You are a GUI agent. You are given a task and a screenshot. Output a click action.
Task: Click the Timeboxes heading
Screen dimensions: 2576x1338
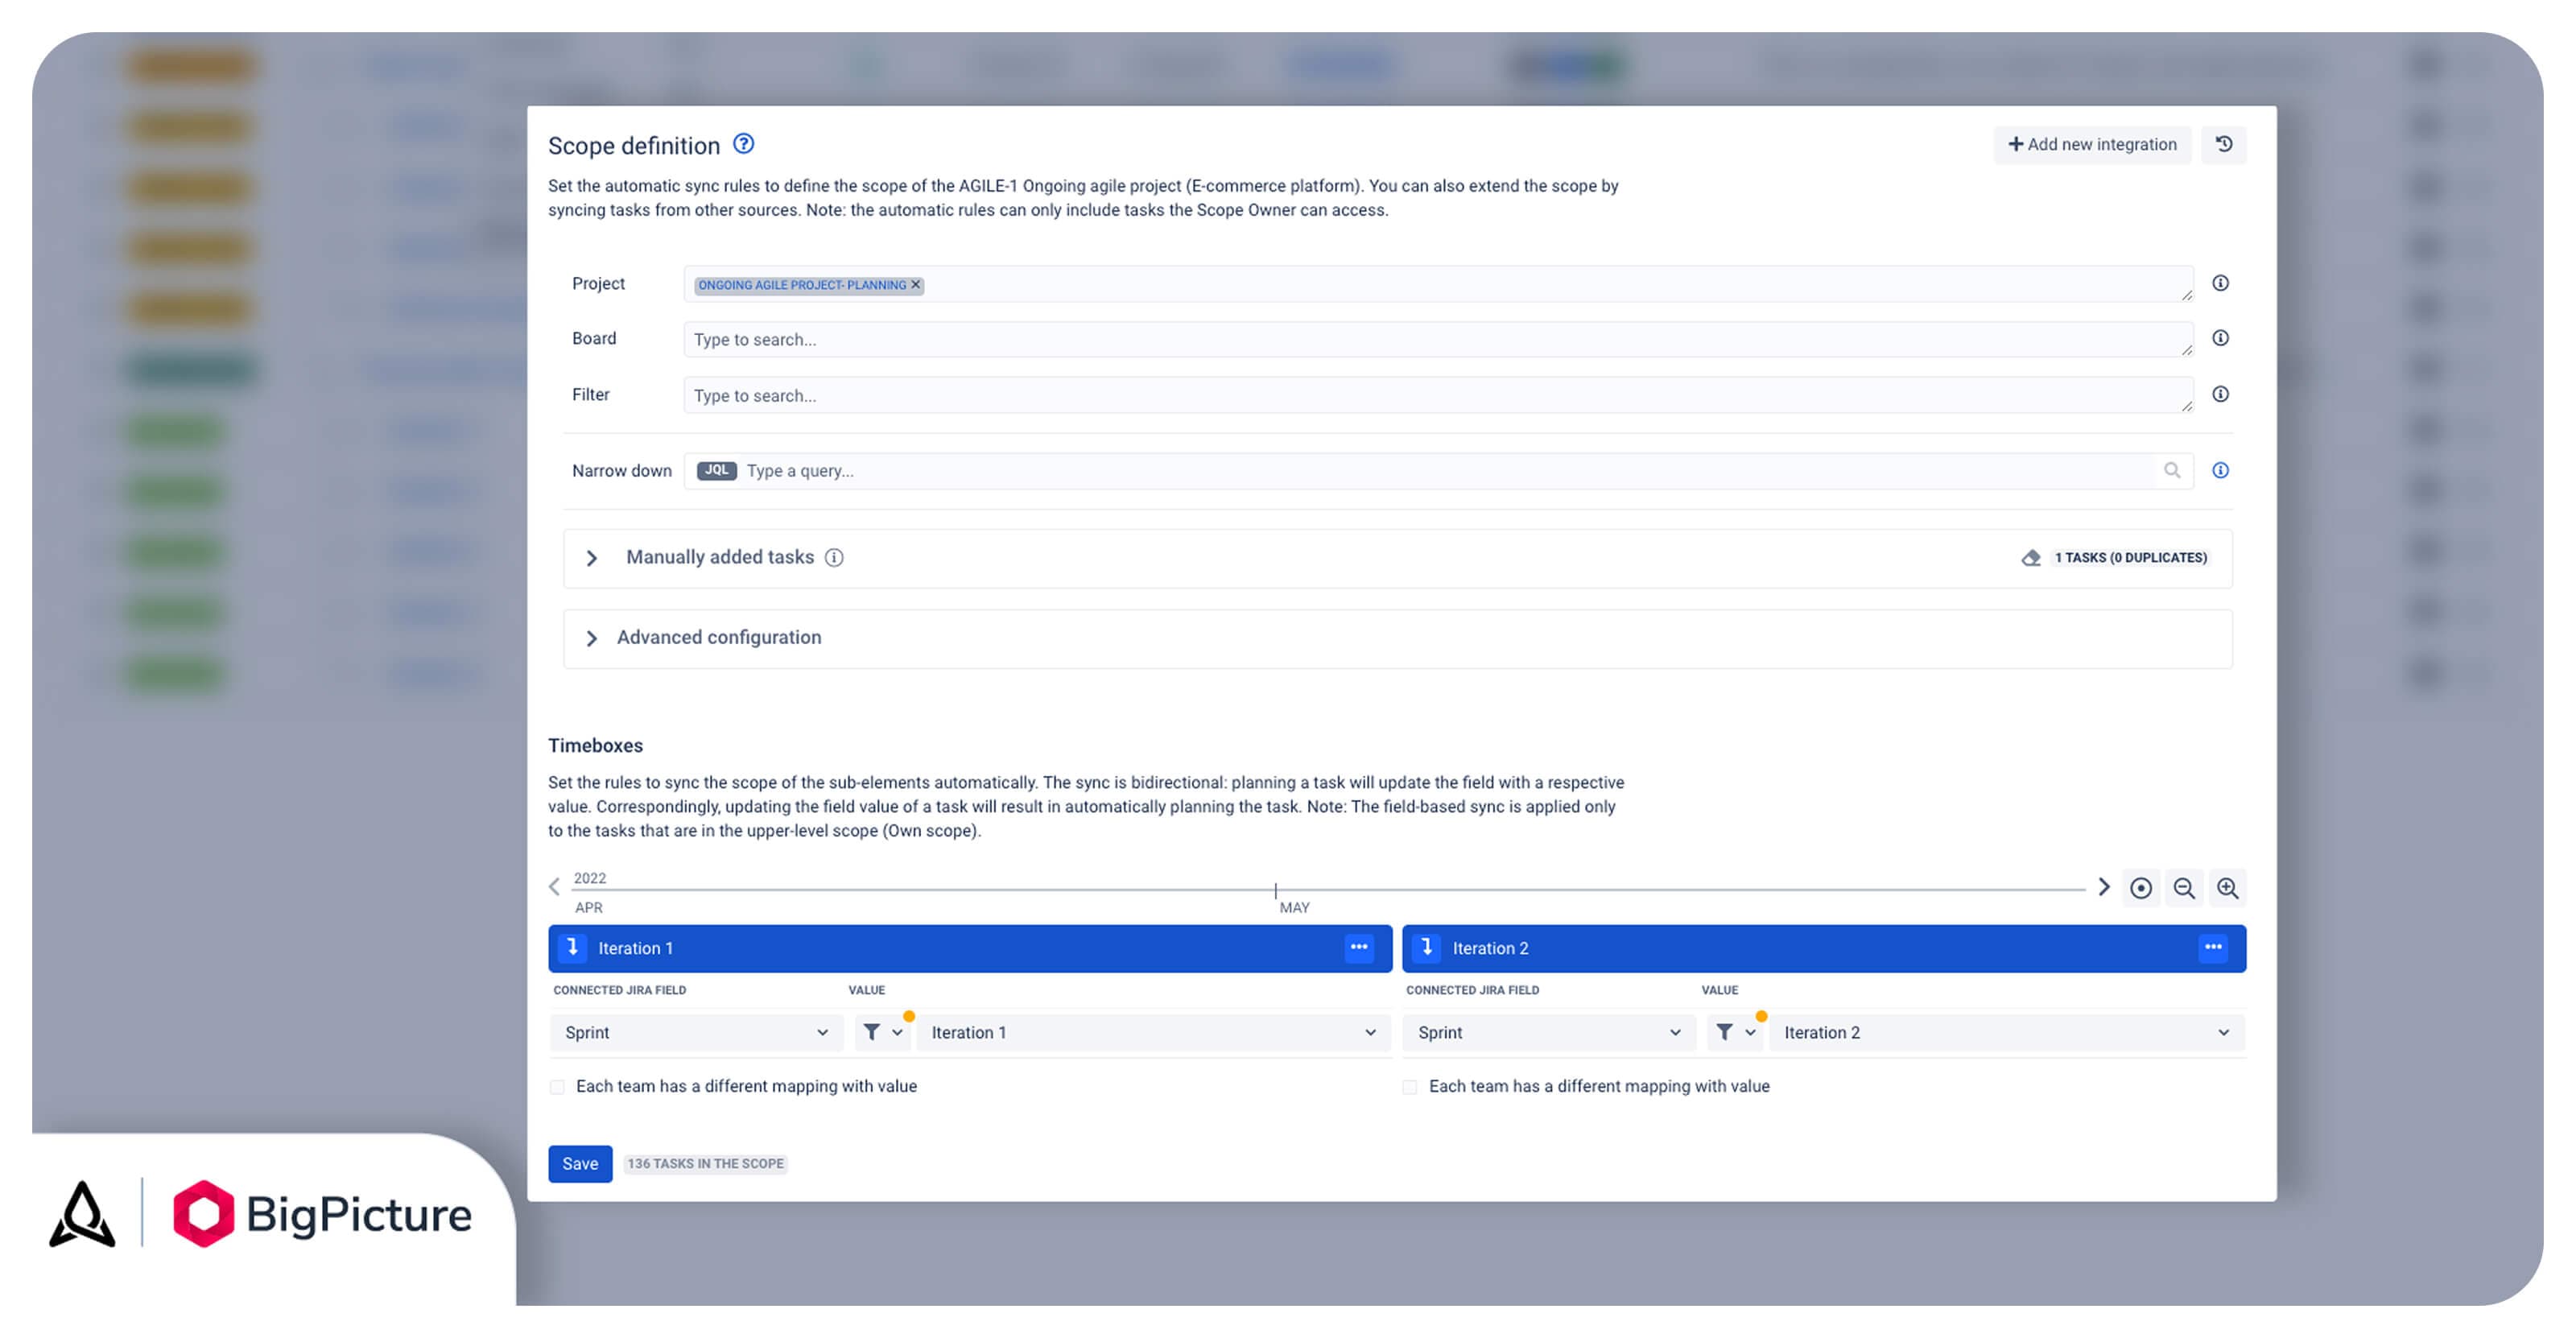[595, 746]
